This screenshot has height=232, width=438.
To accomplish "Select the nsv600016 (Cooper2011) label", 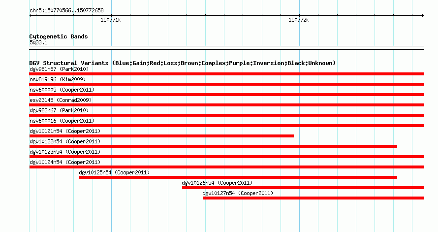I will coord(62,121).
